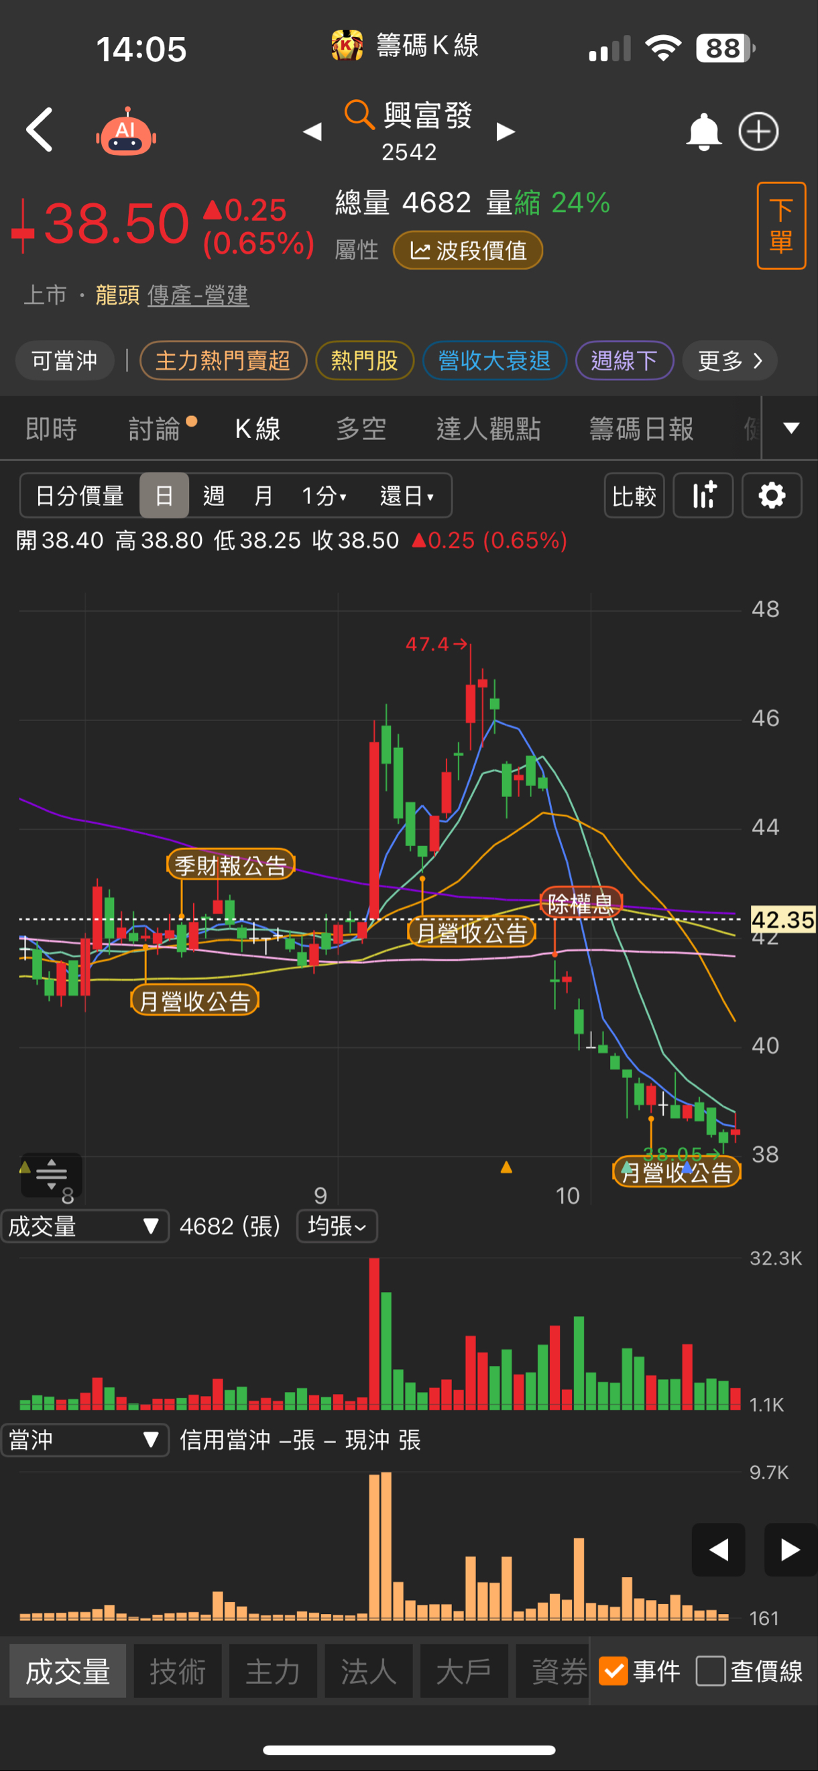Open the 成交量 indicator dropdown

coord(85,1226)
